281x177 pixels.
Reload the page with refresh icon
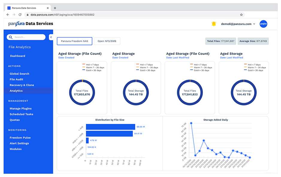pyautogui.click(x=20, y=15)
